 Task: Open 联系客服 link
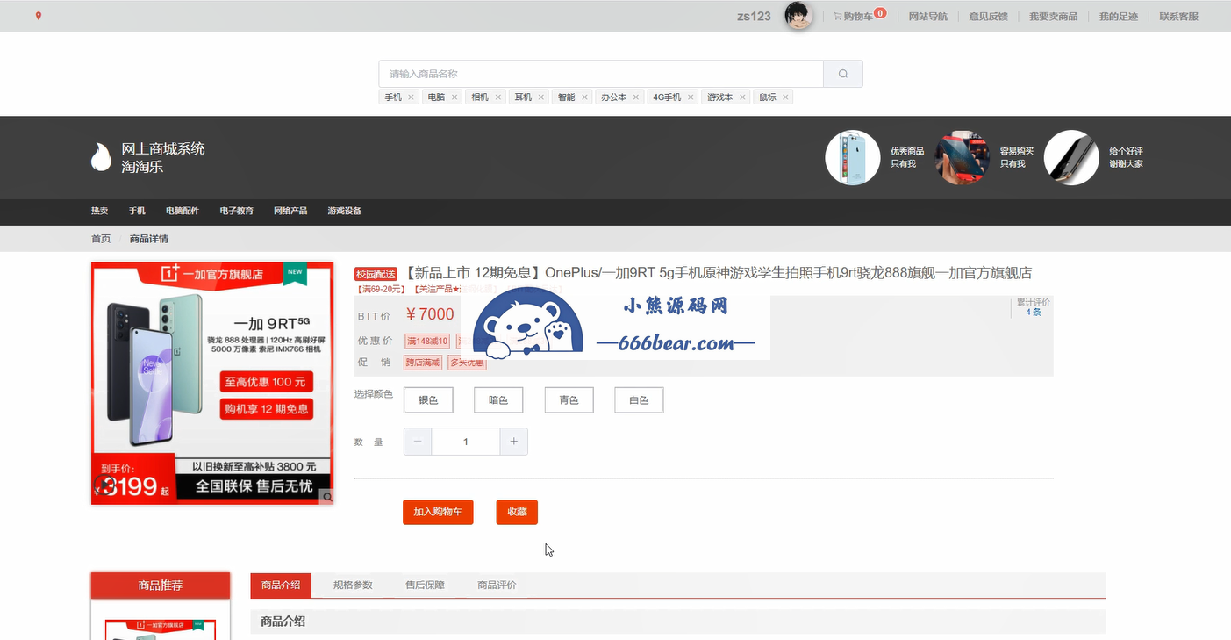tap(1179, 17)
